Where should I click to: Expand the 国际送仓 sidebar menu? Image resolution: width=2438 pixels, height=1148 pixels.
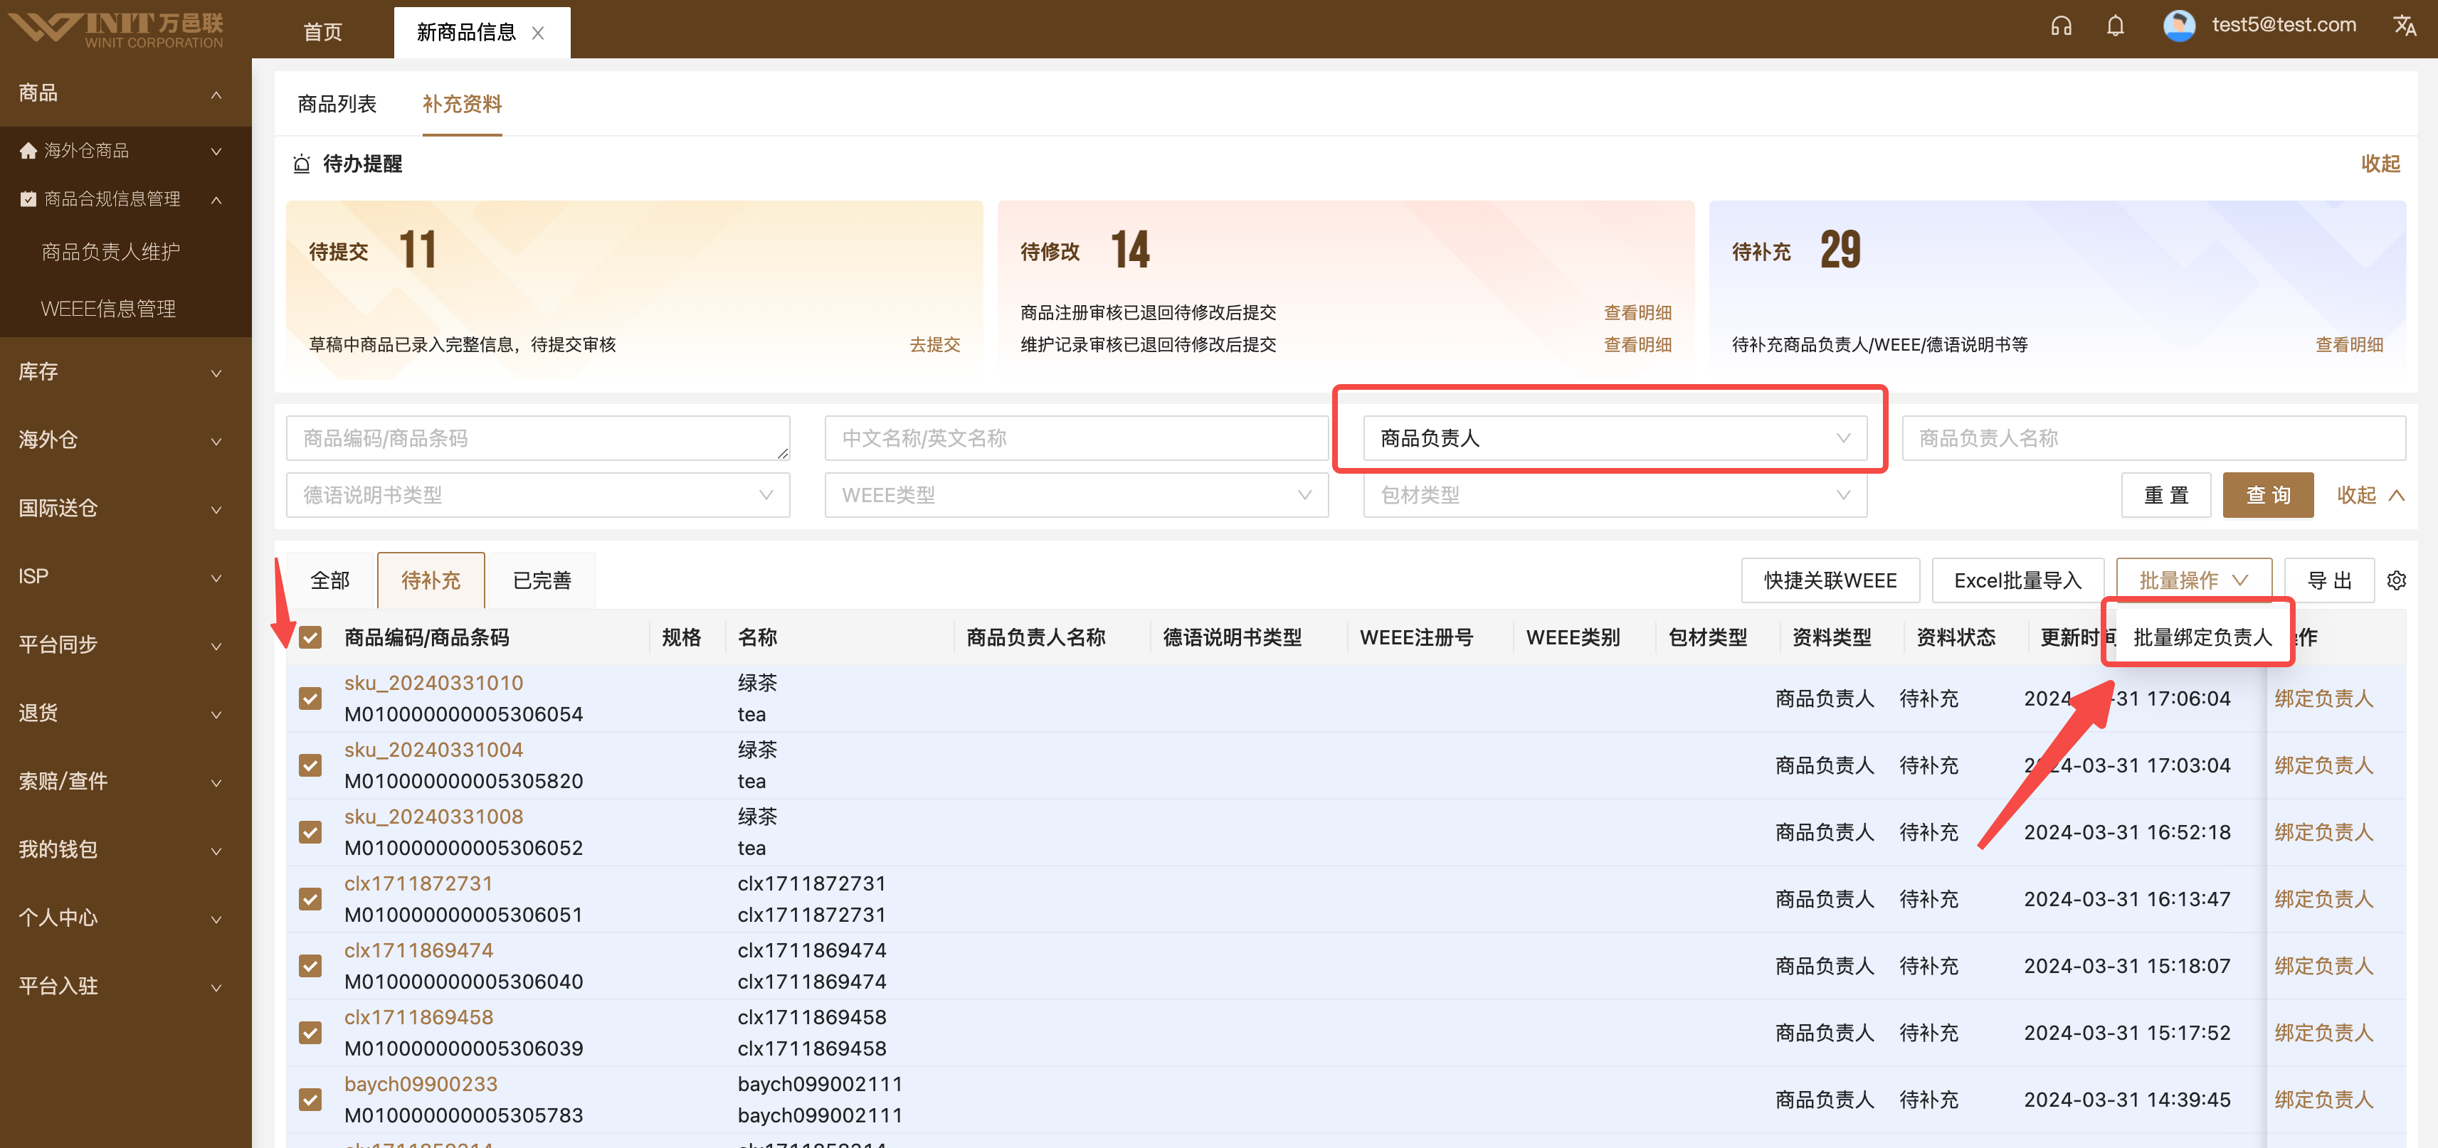point(126,508)
